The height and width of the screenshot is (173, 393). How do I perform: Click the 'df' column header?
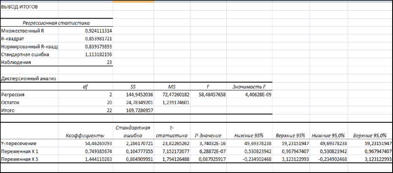[x=85, y=87]
